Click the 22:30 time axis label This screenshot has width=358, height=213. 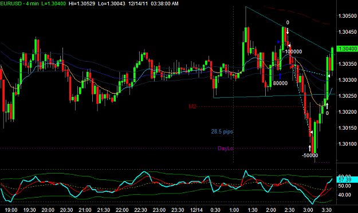[140, 210]
